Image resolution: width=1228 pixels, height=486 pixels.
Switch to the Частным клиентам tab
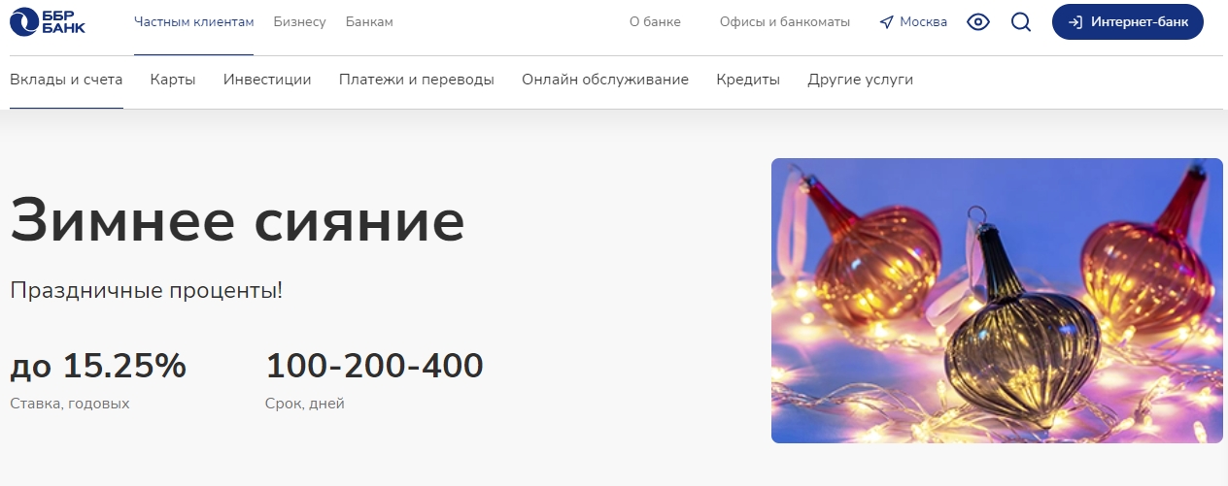tap(193, 22)
